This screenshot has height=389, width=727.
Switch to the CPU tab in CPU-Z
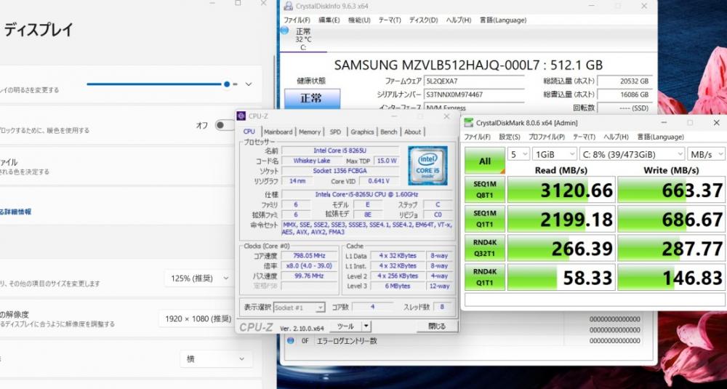point(249,132)
